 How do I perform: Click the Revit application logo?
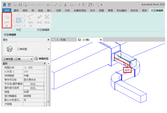click(x=5, y=5)
